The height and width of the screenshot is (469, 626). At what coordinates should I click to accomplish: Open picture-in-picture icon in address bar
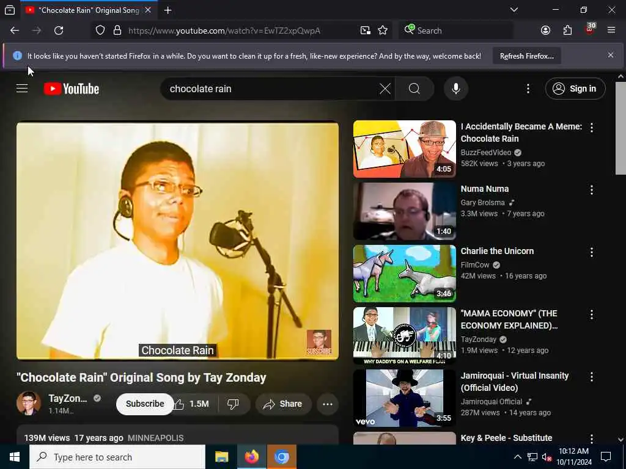pyautogui.click(x=366, y=31)
